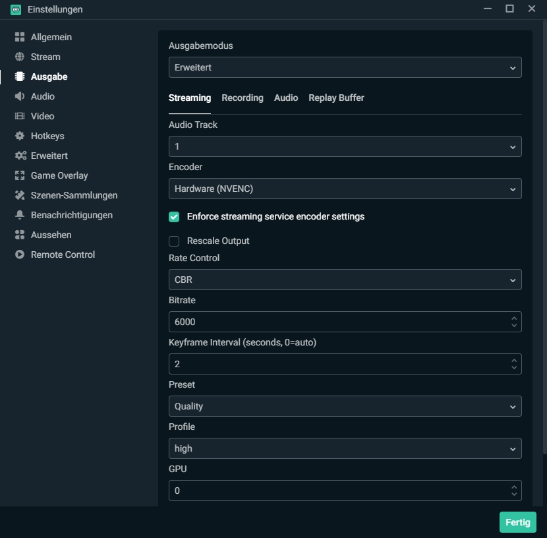Click the Stream globe icon in sidebar

click(x=20, y=57)
